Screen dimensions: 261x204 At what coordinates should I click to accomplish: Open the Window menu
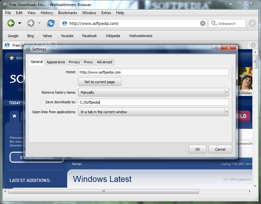tap(89, 13)
